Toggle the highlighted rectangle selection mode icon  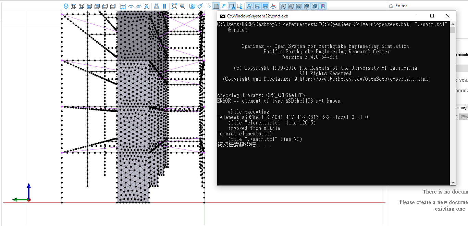[232, 6]
